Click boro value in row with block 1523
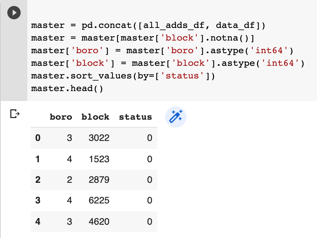This screenshot has width=317, height=238. click(x=70, y=159)
